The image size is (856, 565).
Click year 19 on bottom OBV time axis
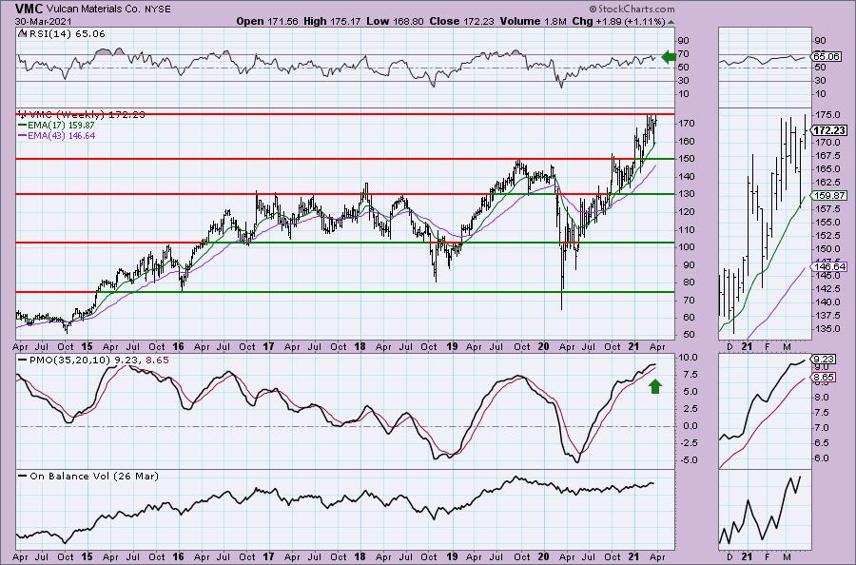click(x=452, y=556)
